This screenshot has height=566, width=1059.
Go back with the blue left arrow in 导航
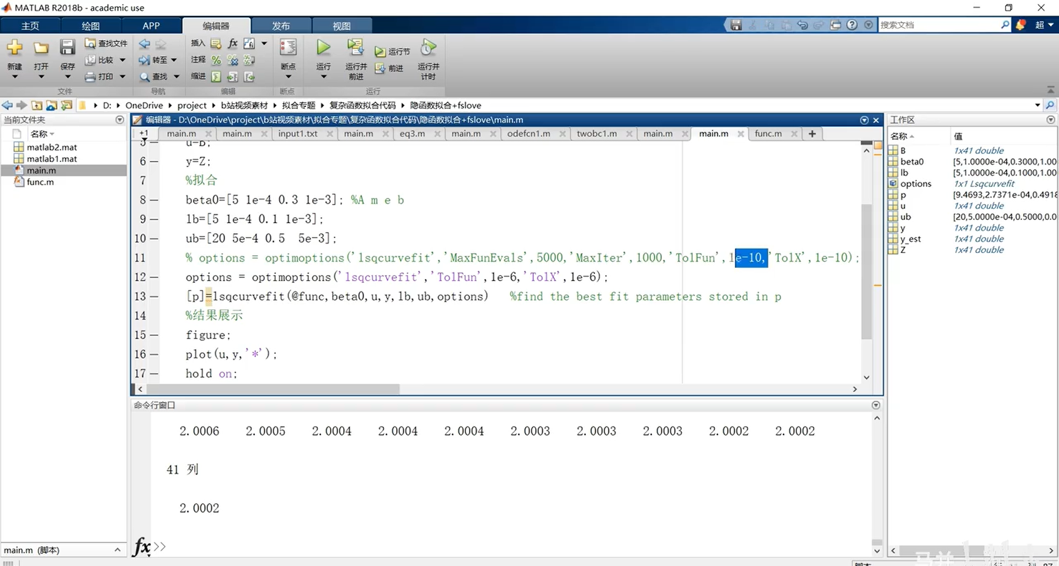click(x=145, y=44)
